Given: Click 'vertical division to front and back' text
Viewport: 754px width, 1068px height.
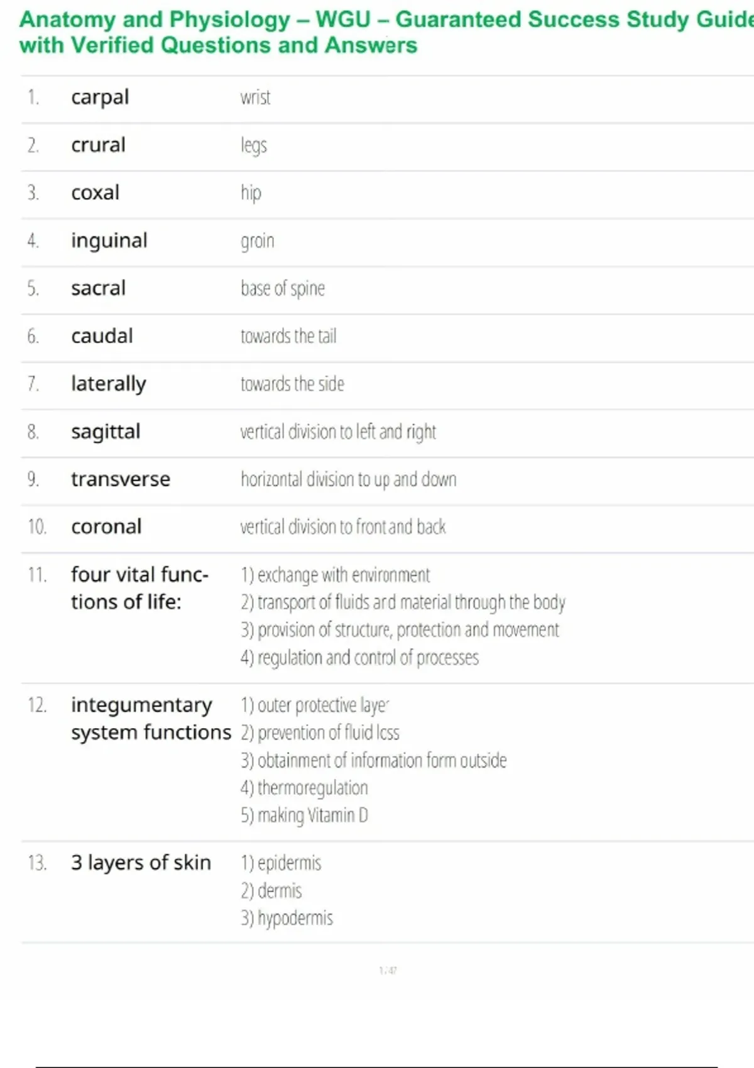Looking at the screenshot, I should (342, 526).
